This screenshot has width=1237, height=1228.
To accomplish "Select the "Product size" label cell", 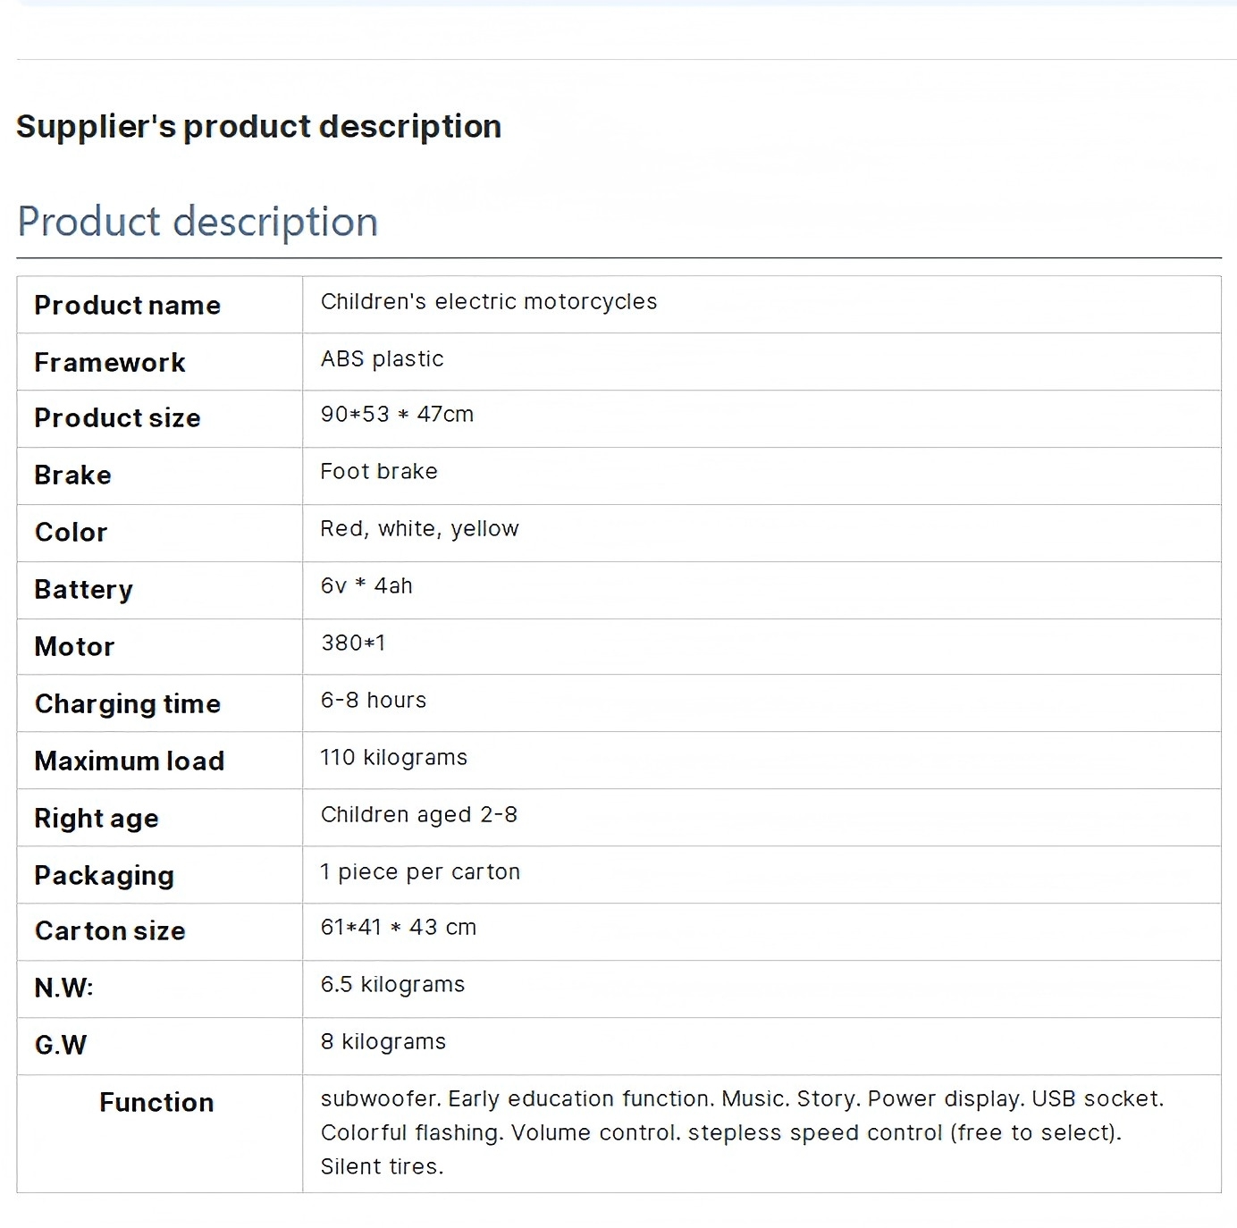I will (x=117, y=418).
